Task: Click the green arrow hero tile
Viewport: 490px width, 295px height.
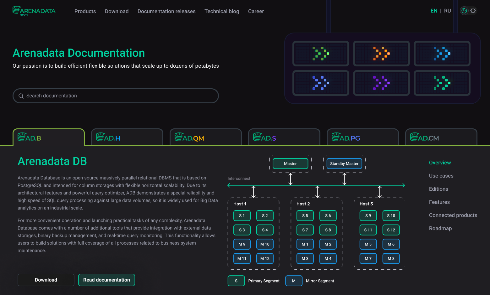Action: pyautogui.click(x=321, y=54)
